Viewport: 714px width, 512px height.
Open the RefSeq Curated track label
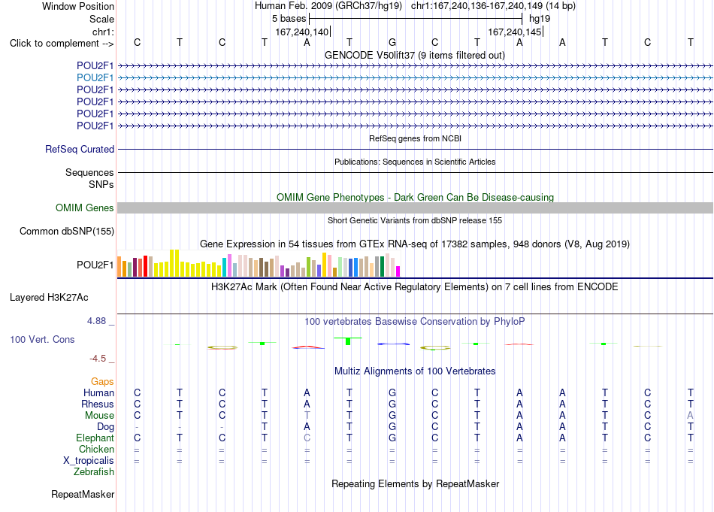click(79, 149)
